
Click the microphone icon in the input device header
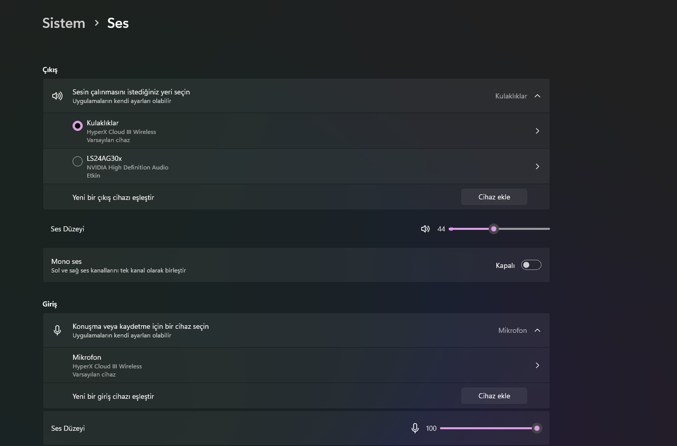57,330
